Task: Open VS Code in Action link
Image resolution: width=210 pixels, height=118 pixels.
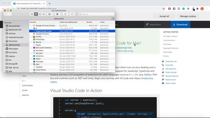Action: (x=170, y=36)
